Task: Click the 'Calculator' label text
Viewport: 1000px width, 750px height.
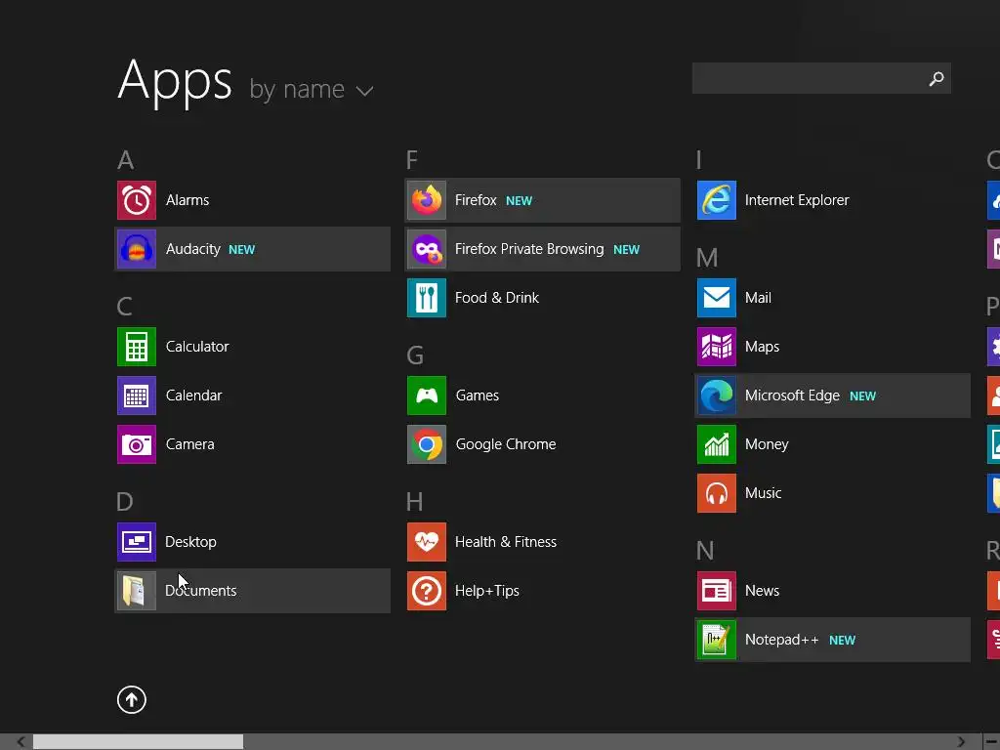Action: pyautogui.click(x=197, y=347)
